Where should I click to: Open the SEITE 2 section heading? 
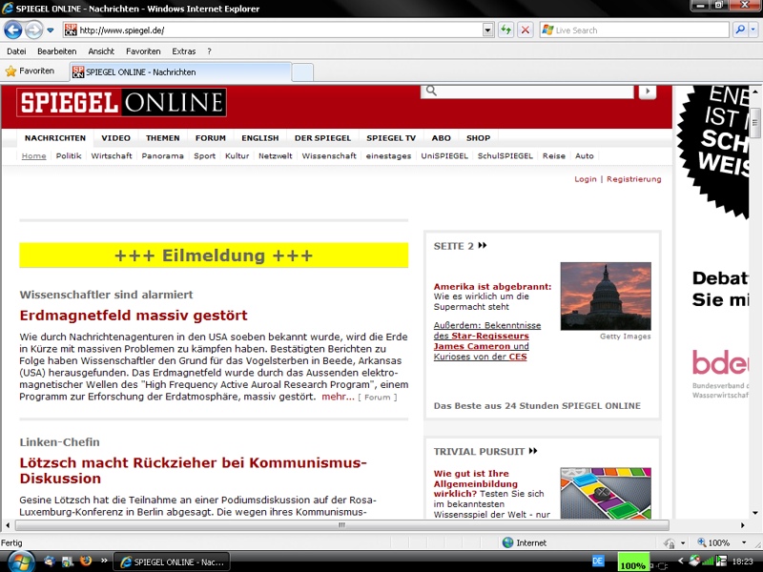click(x=460, y=246)
